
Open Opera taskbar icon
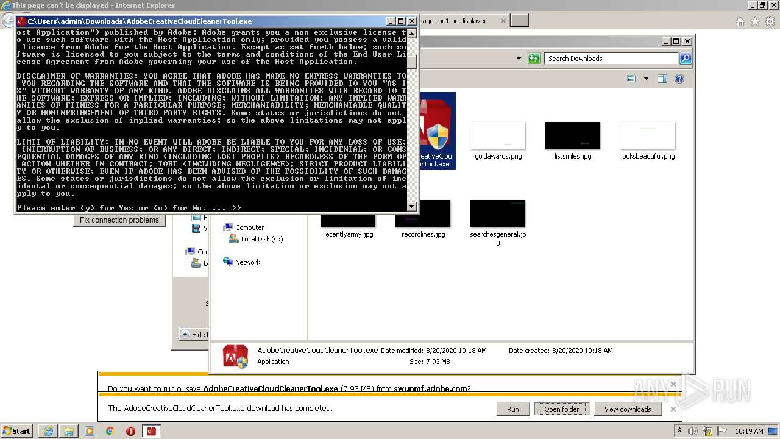click(130, 431)
